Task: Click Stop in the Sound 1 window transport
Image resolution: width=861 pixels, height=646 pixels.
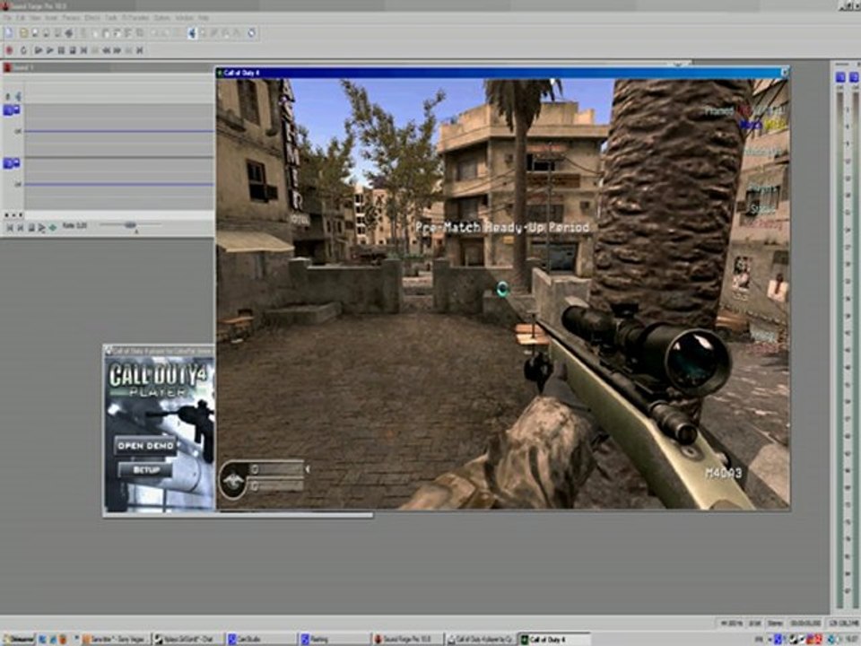Action: click(31, 227)
